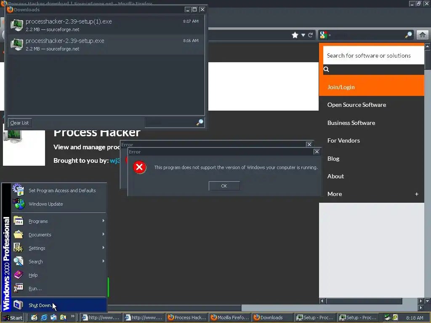Open the wj3 author link
Viewport: 431px width, 323px height.
point(114,161)
